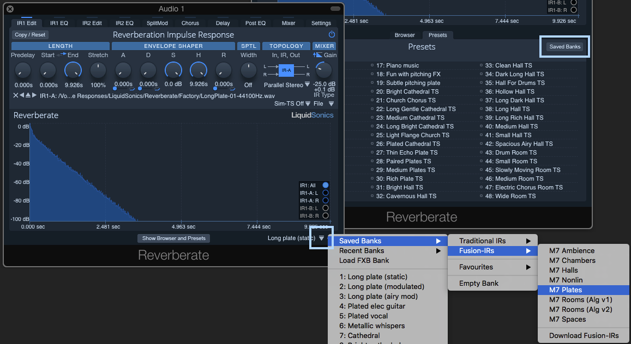Click the Predelay knob
This screenshot has height=344, width=631.
pos(23,70)
